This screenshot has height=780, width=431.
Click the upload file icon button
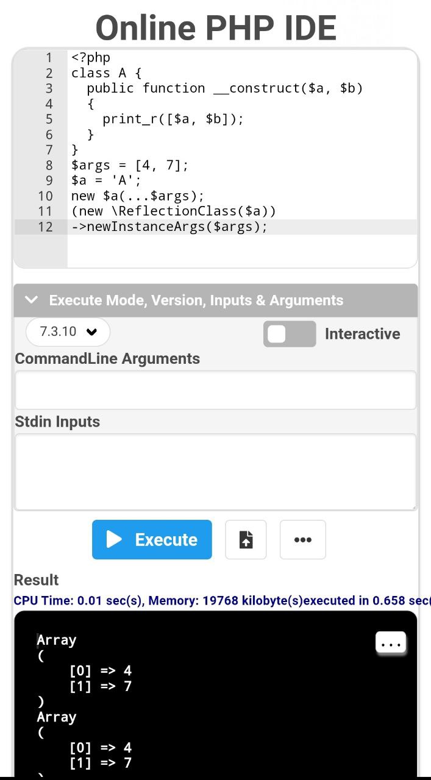coord(246,539)
